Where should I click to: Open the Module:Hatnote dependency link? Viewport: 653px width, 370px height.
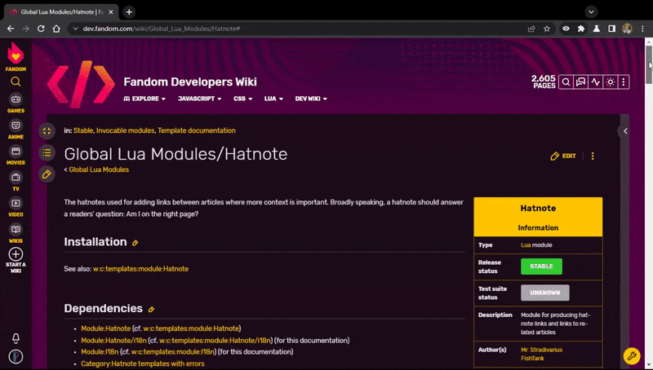coord(106,328)
